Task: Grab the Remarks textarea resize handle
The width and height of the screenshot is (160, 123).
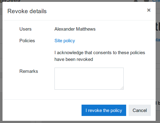Action: pyautogui.click(x=122, y=88)
